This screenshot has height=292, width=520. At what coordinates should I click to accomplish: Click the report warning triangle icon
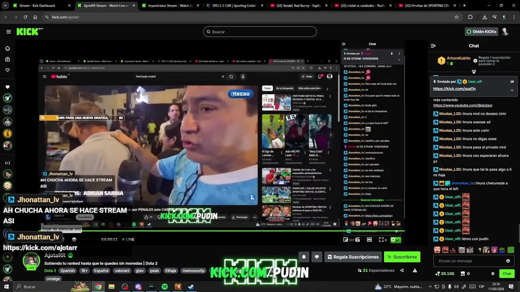coord(415,271)
